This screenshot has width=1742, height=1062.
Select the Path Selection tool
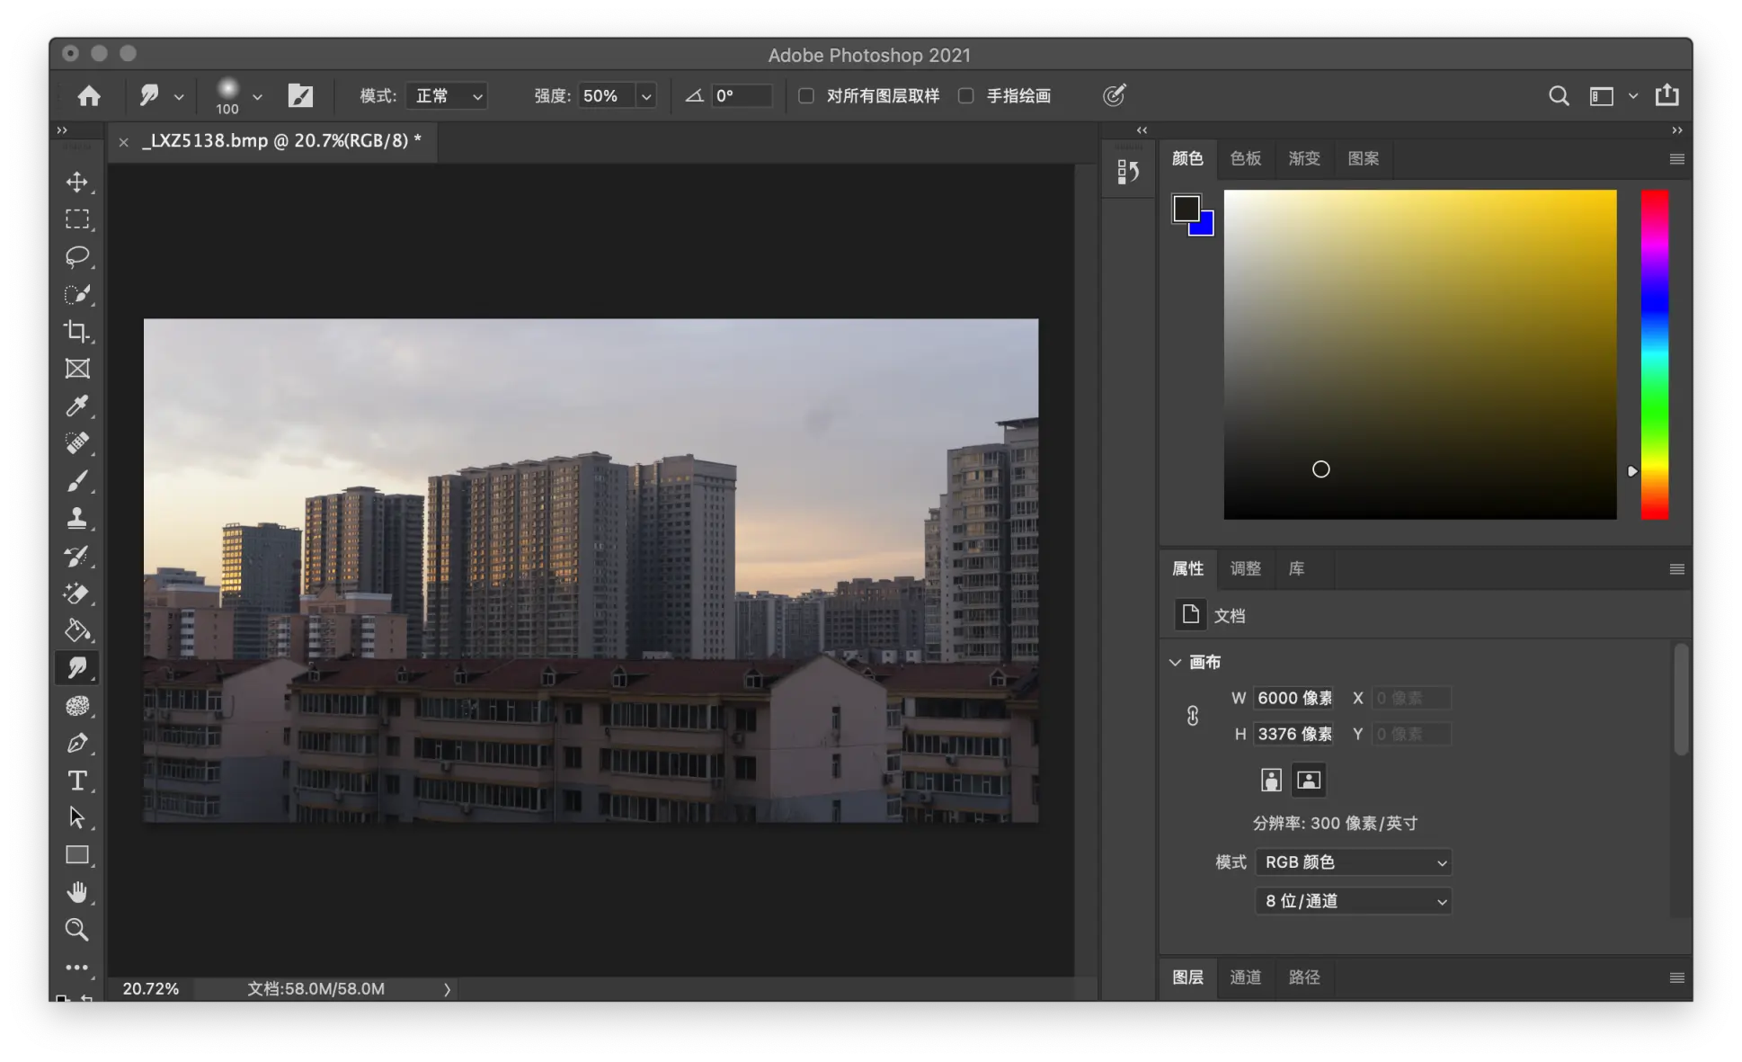[x=77, y=817]
